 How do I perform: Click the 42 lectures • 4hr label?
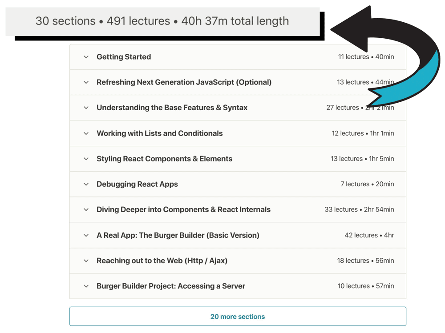[369, 235]
